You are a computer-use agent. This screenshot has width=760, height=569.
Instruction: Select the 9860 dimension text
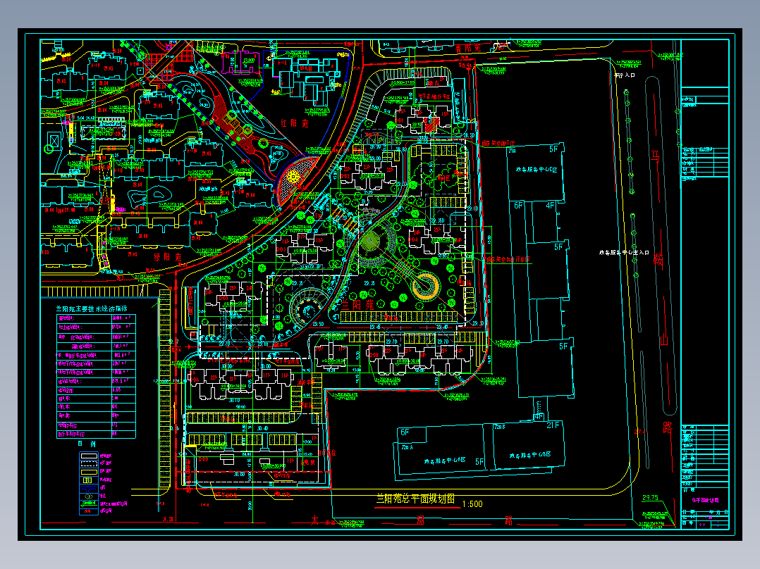click(240, 408)
